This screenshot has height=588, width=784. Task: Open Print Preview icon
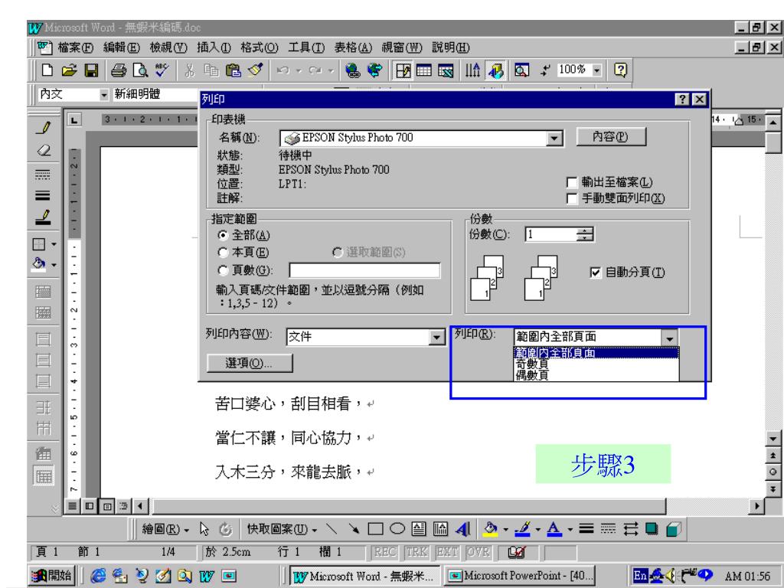point(141,70)
